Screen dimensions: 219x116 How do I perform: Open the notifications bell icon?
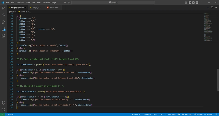coord(216,114)
